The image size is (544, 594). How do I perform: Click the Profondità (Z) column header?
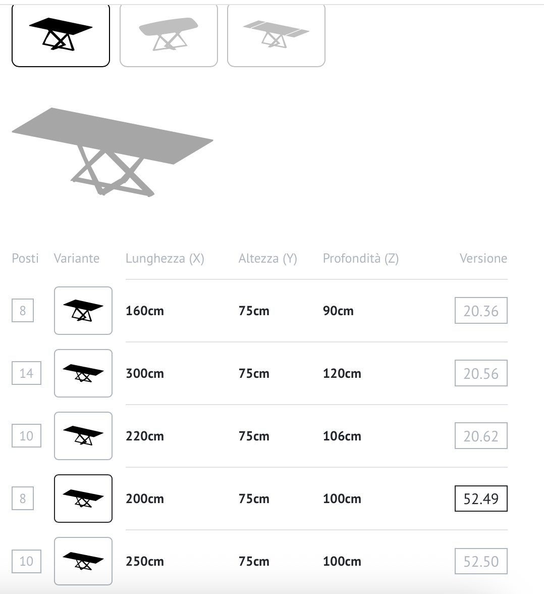360,259
